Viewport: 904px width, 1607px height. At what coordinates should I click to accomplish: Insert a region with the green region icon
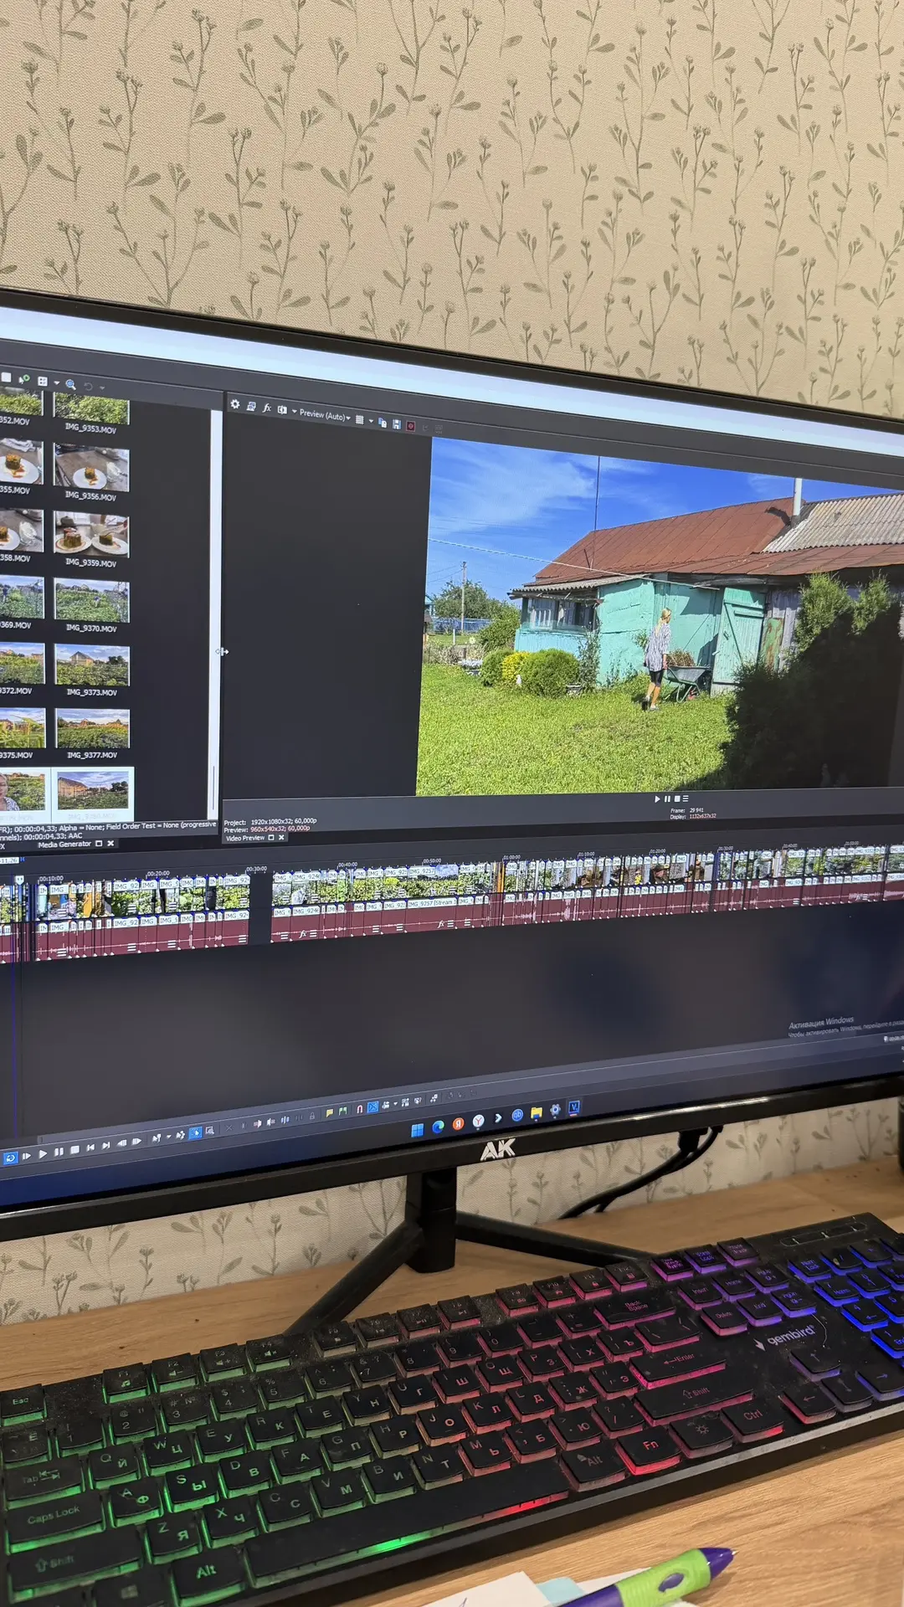342,1111
